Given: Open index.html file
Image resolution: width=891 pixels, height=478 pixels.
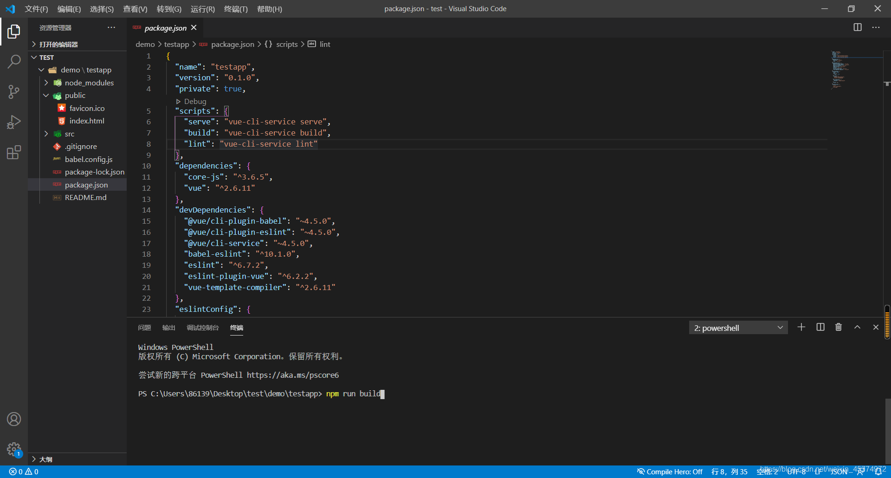Looking at the screenshot, I should 77,121.
